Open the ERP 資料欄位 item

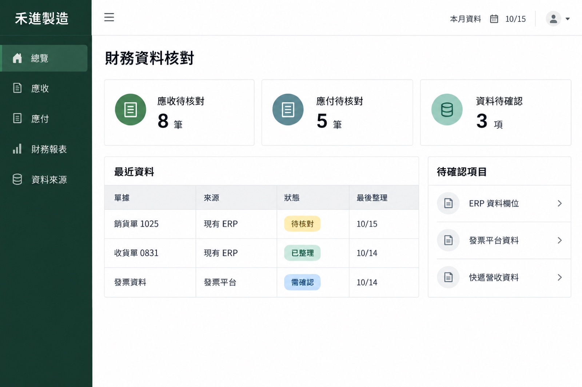[x=500, y=204]
